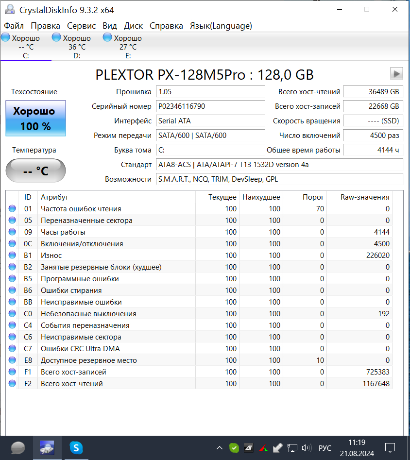
Task: Click the CrystalDiskInfo title bar icon
Action: [x=10, y=10]
